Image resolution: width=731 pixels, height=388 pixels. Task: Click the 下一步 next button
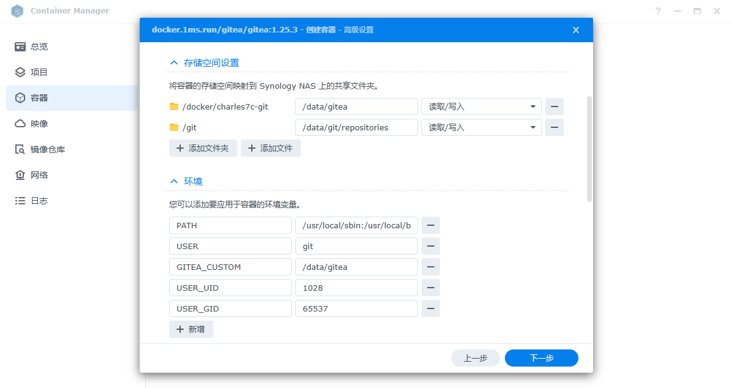tap(541, 358)
